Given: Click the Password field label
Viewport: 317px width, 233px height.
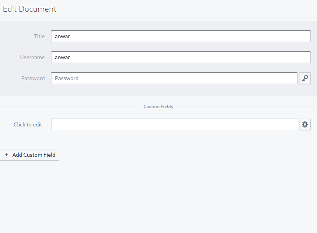Looking at the screenshot, I should [33, 78].
